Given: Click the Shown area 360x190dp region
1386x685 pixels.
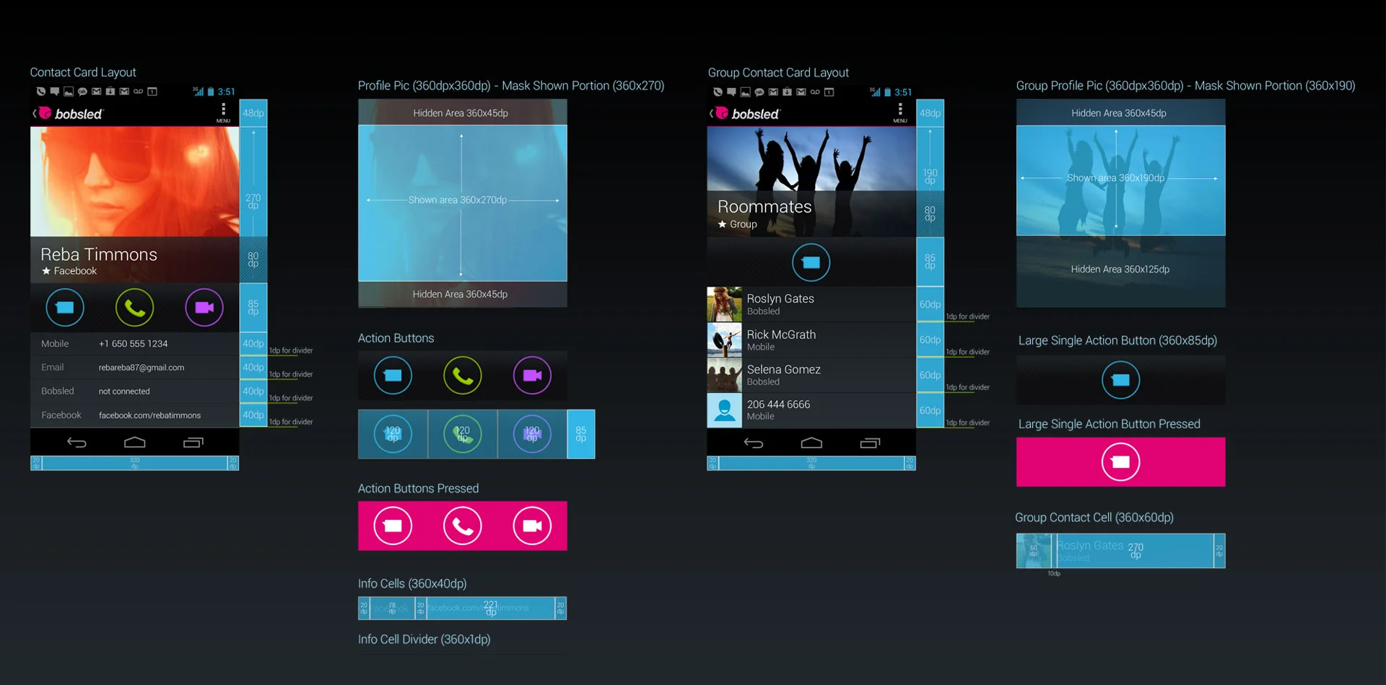Looking at the screenshot, I should coord(1121,180).
